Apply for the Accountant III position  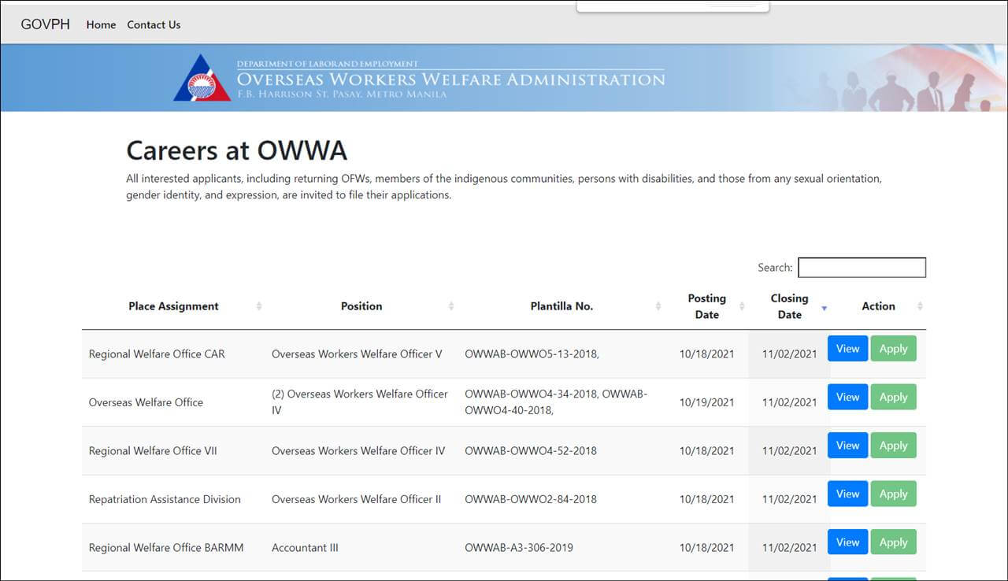pos(893,542)
